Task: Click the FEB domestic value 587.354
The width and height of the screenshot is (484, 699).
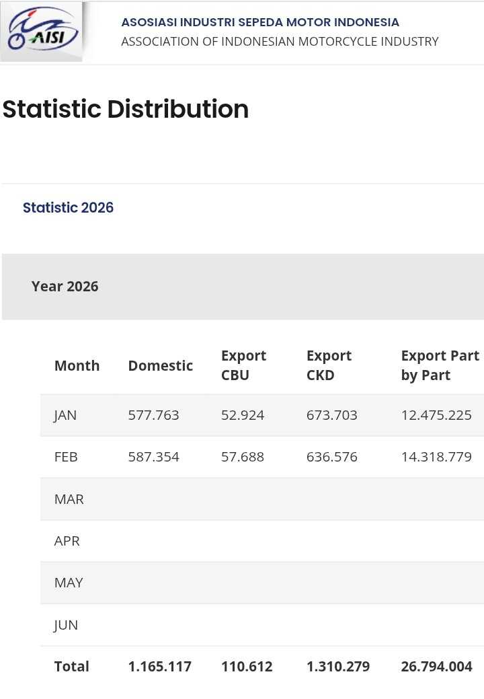Action: [153, 457]
